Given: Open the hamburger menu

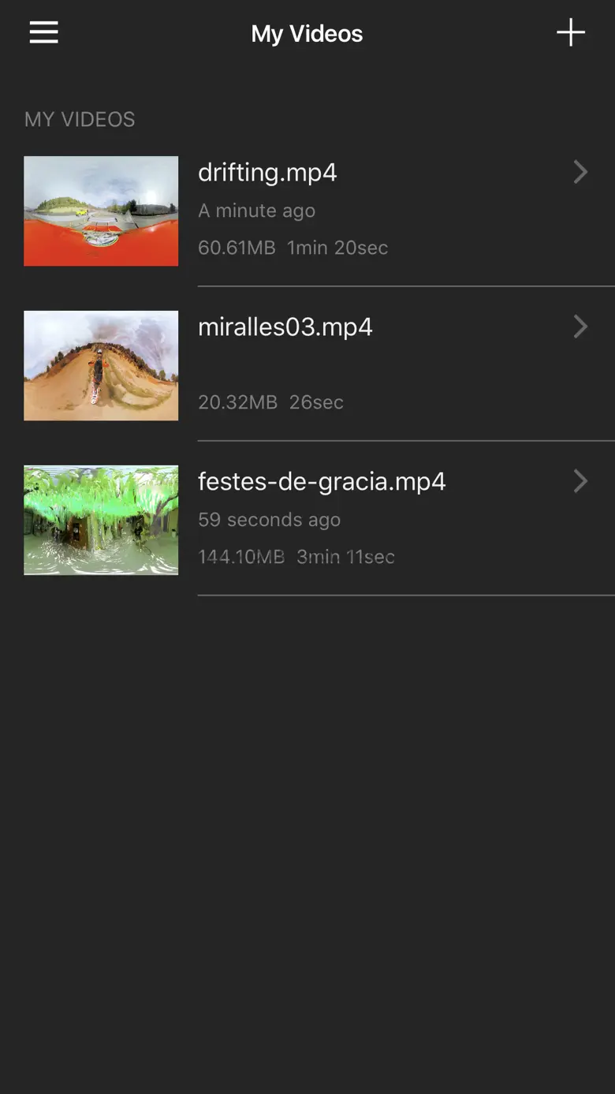Looking at the screenshot, I should tap(44, 32).
